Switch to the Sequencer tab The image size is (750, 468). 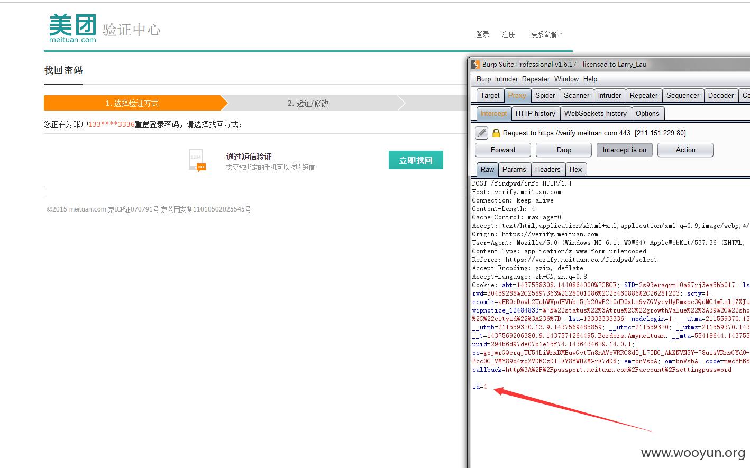(682, 96)
